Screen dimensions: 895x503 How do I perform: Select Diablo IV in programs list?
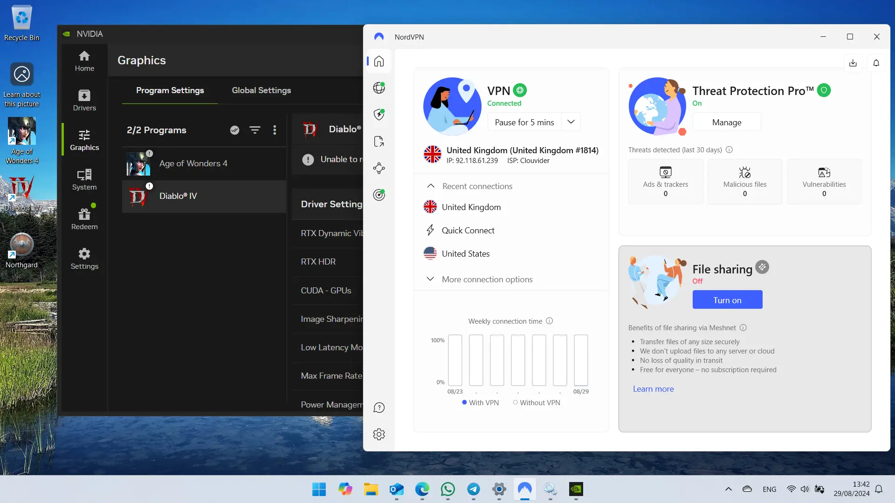point(204,196)
